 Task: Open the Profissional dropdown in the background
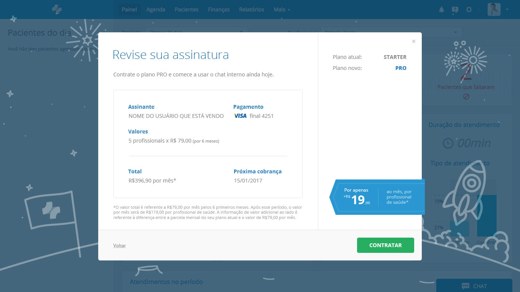point(391,32)
